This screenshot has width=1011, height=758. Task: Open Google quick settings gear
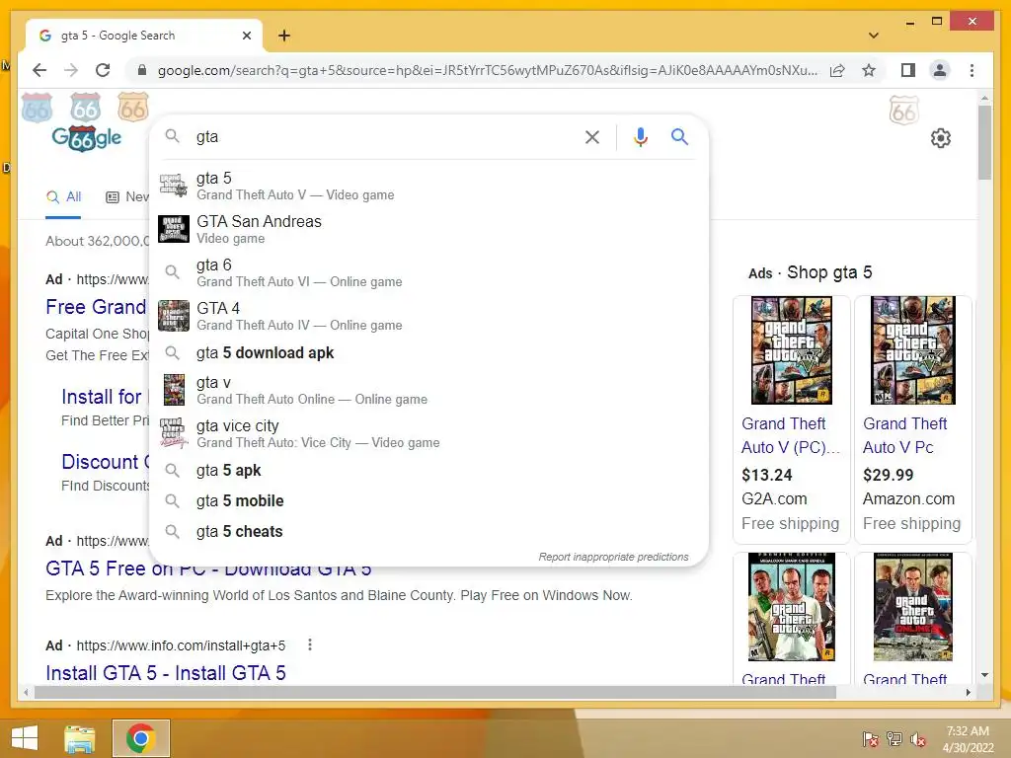(941, 138)
